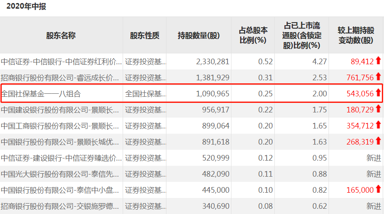
Task: Click total share ratio 0.08
Action: coord(266,206)
